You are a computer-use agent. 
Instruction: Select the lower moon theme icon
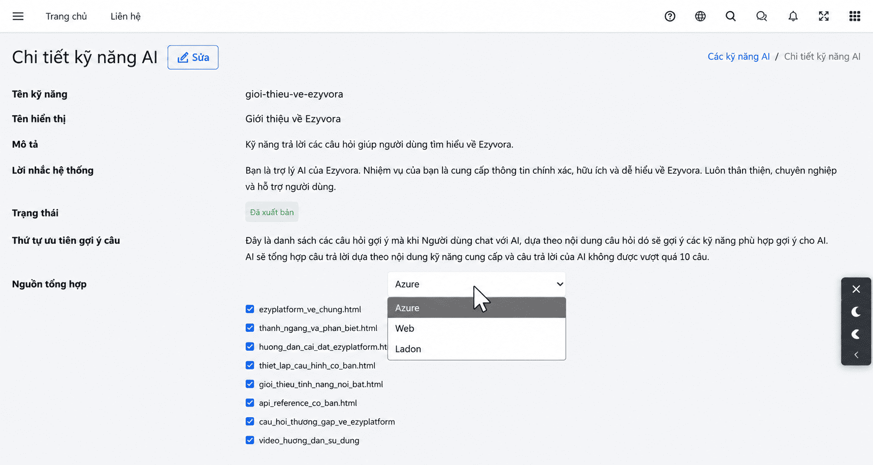856,334
